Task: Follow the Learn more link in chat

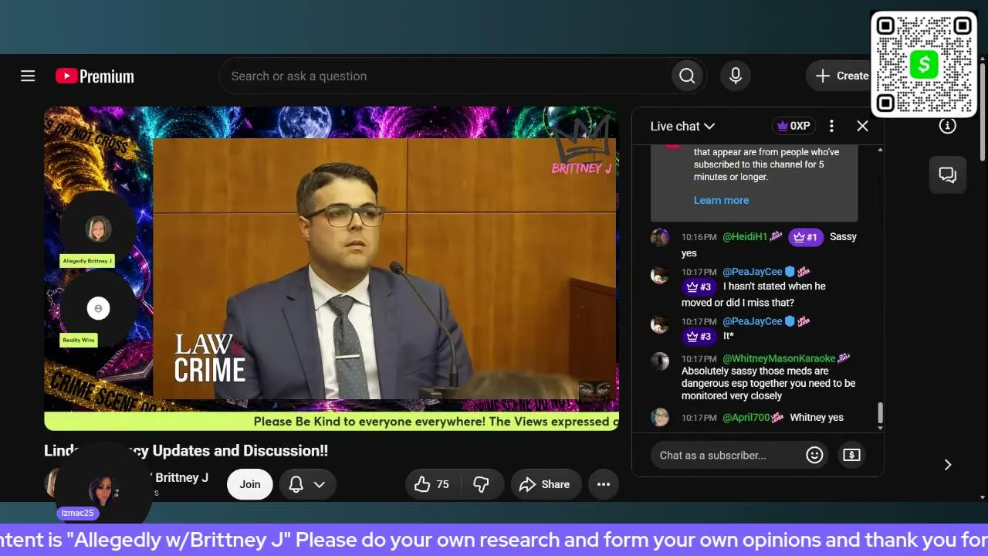Action: click(x=721, y=200)
